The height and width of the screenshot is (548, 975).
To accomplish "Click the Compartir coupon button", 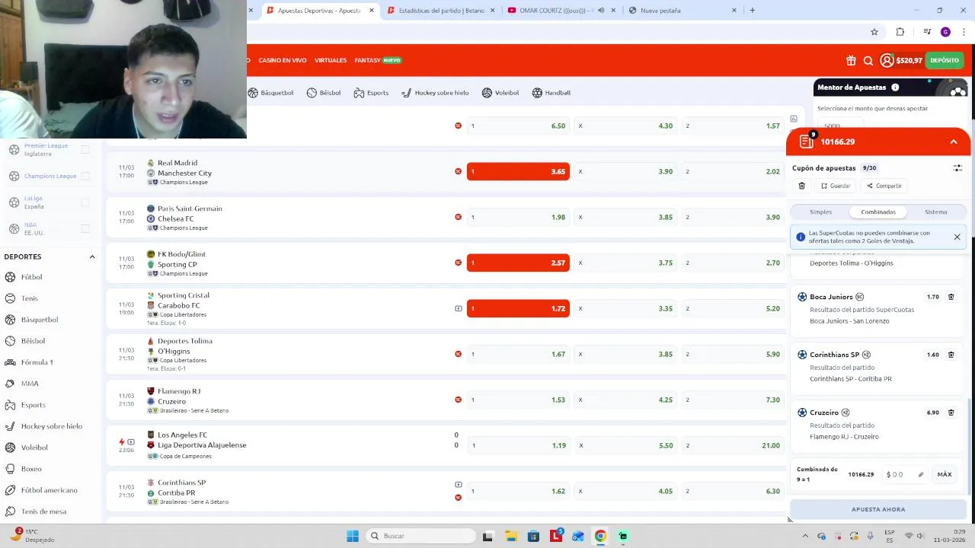I will tap(884, 186).
